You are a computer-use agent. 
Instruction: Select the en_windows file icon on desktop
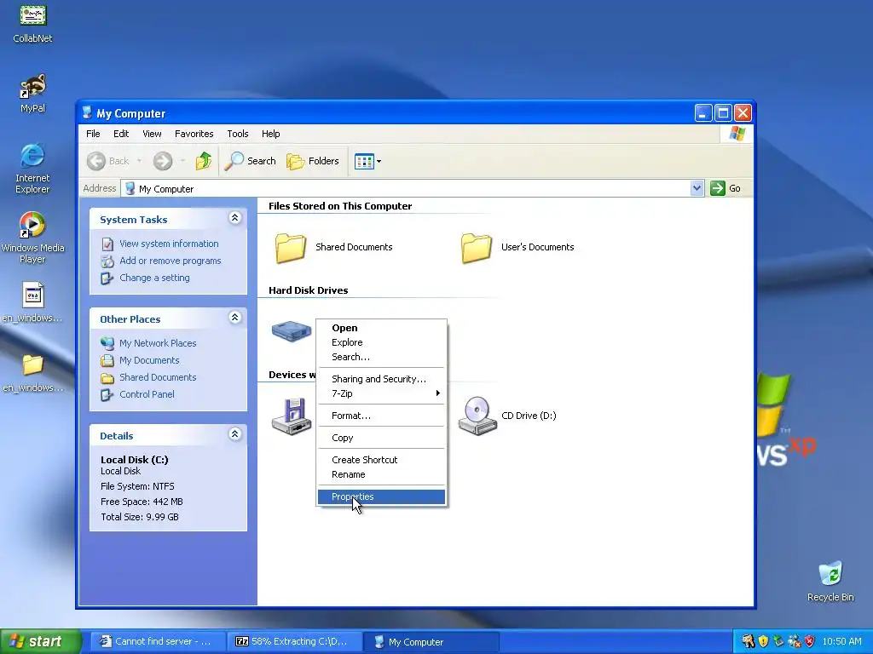32,302
